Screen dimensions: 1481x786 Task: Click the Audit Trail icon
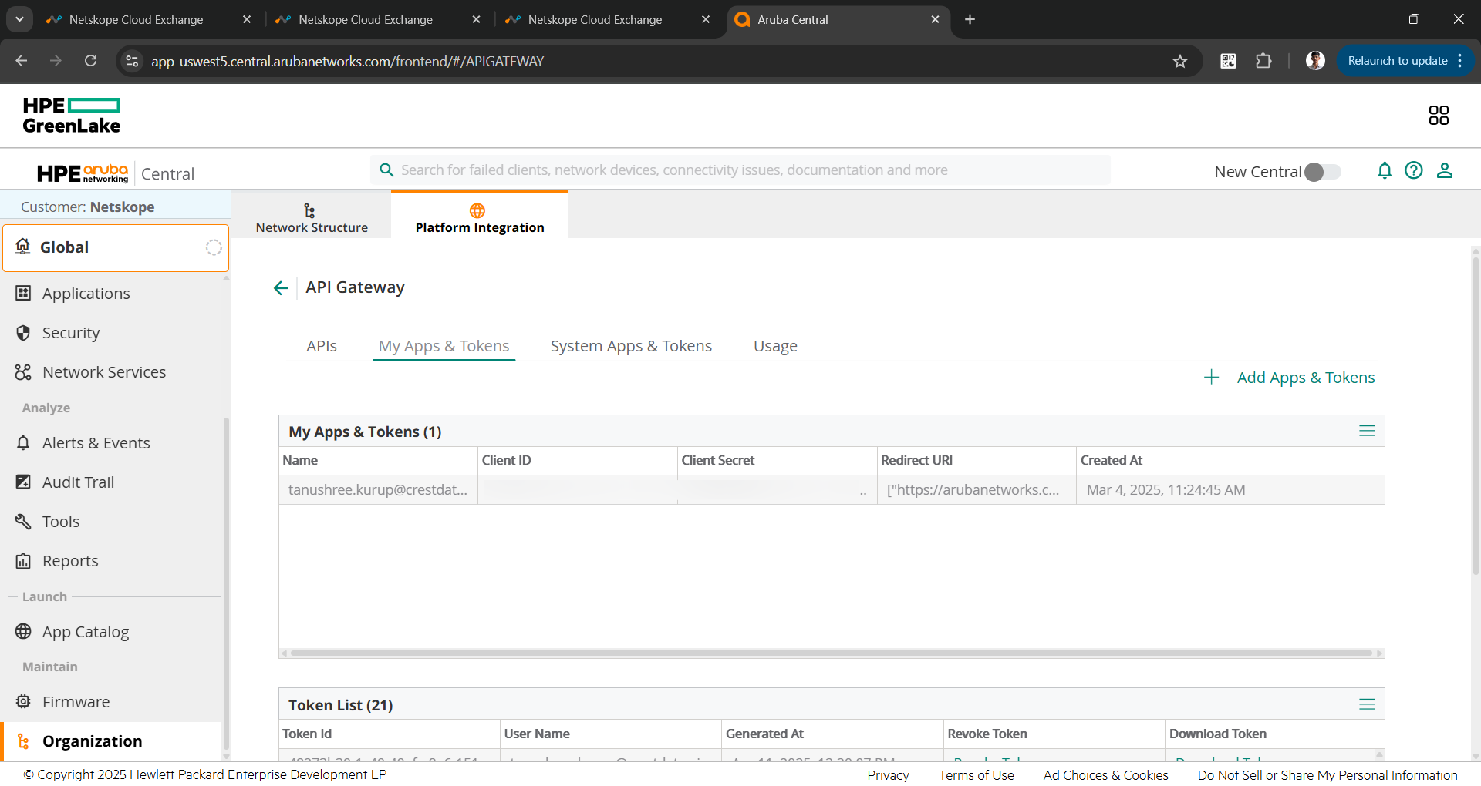pos(23,482)
